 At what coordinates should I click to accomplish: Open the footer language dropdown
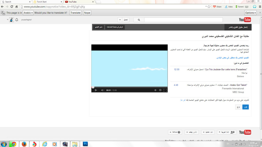click(x=226, y=132)
